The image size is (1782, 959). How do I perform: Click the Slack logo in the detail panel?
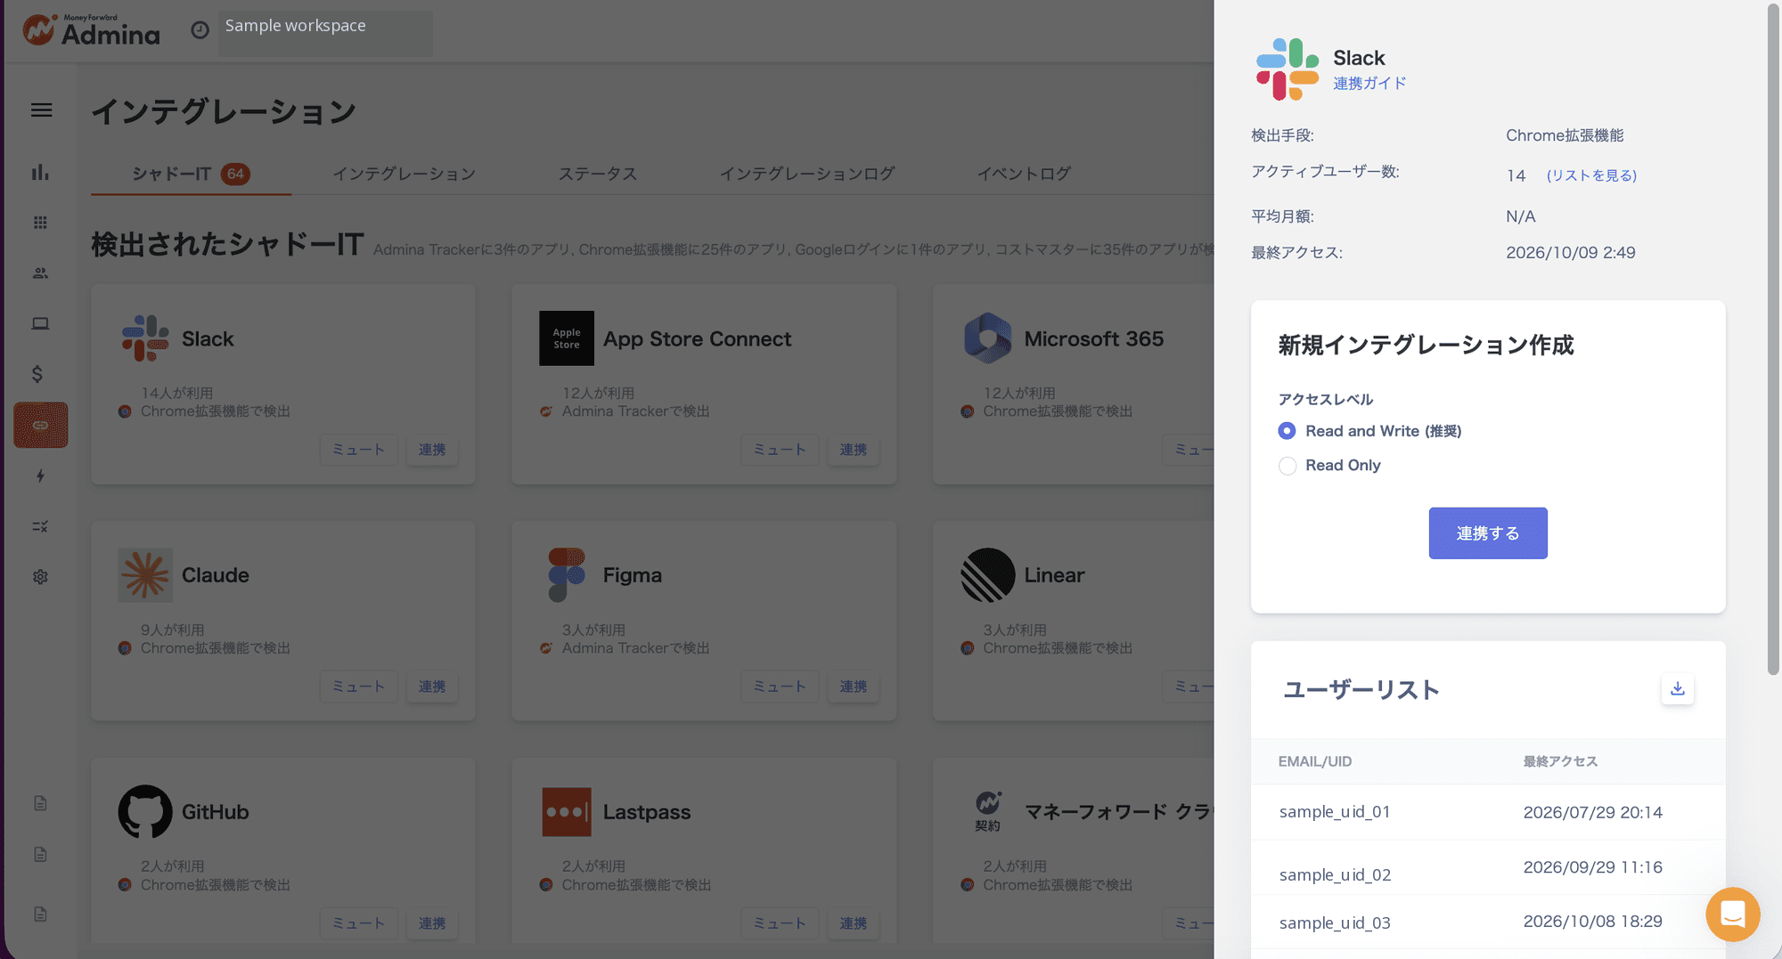[x=1287, y=69]
